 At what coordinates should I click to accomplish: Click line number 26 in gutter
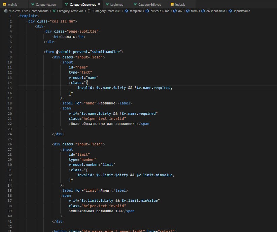(10, 144)
